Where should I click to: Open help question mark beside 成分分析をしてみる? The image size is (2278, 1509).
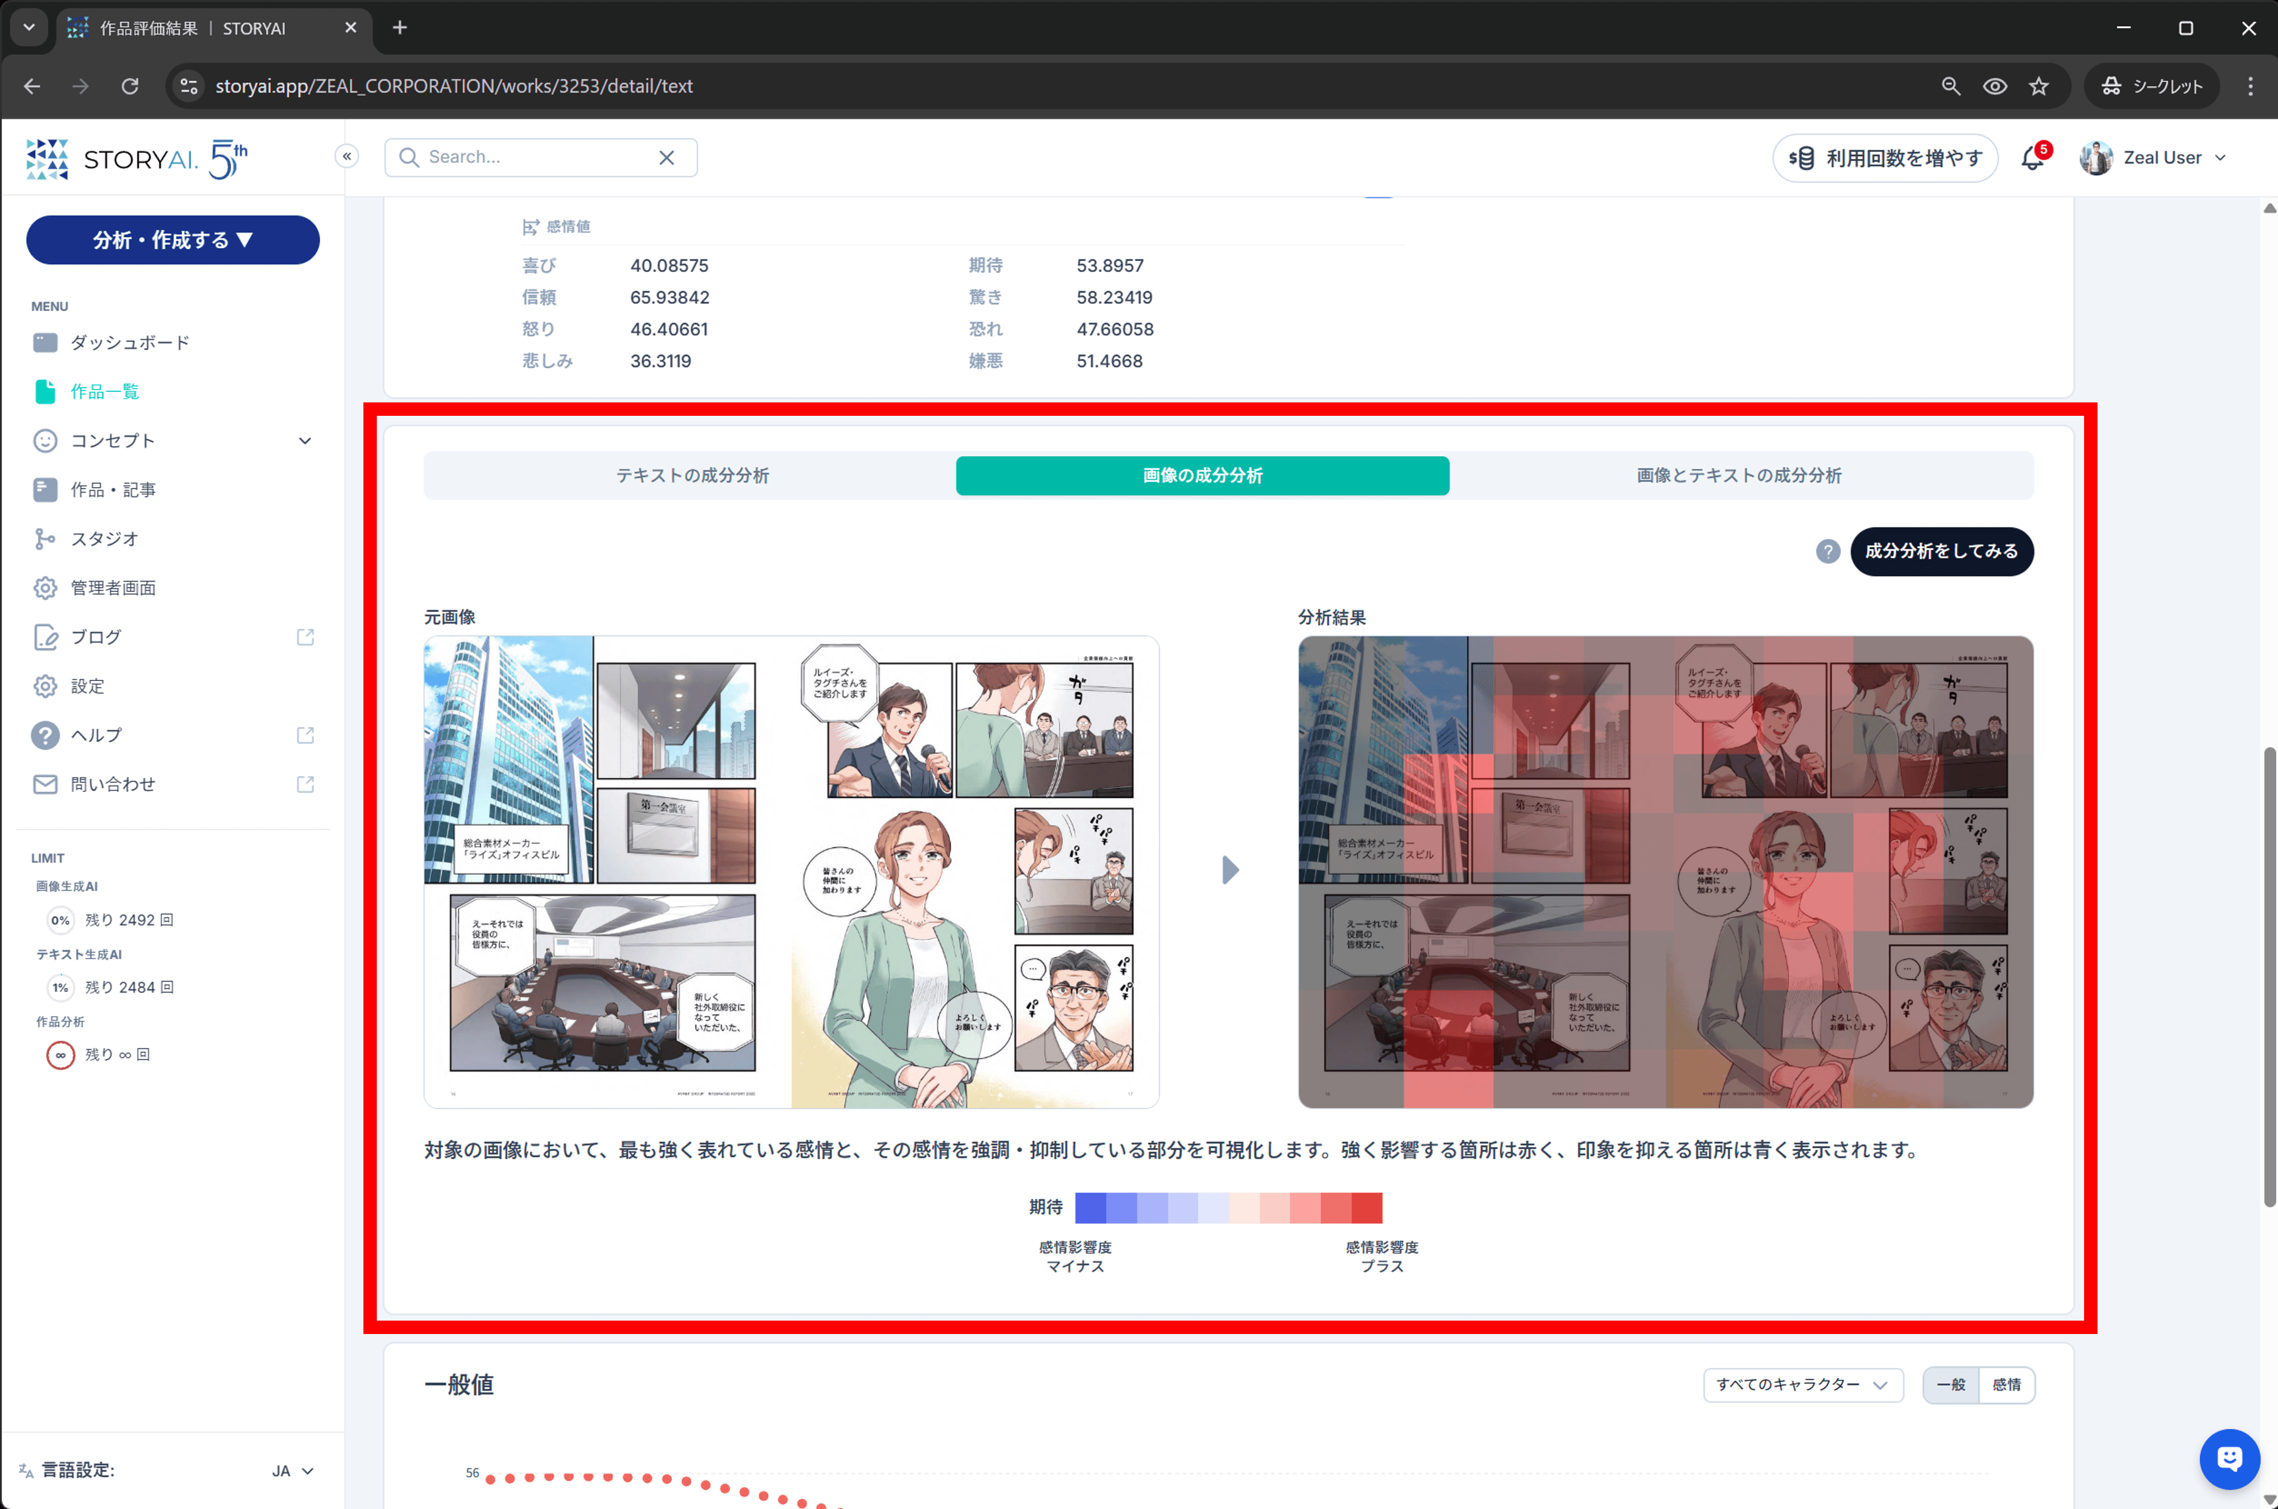tap(1827, 551)
